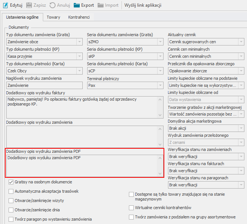Enable Twórz paragon po wystawieniu zamówienia
This screenshot has height=224, width=247.
(x=11, y=219)
